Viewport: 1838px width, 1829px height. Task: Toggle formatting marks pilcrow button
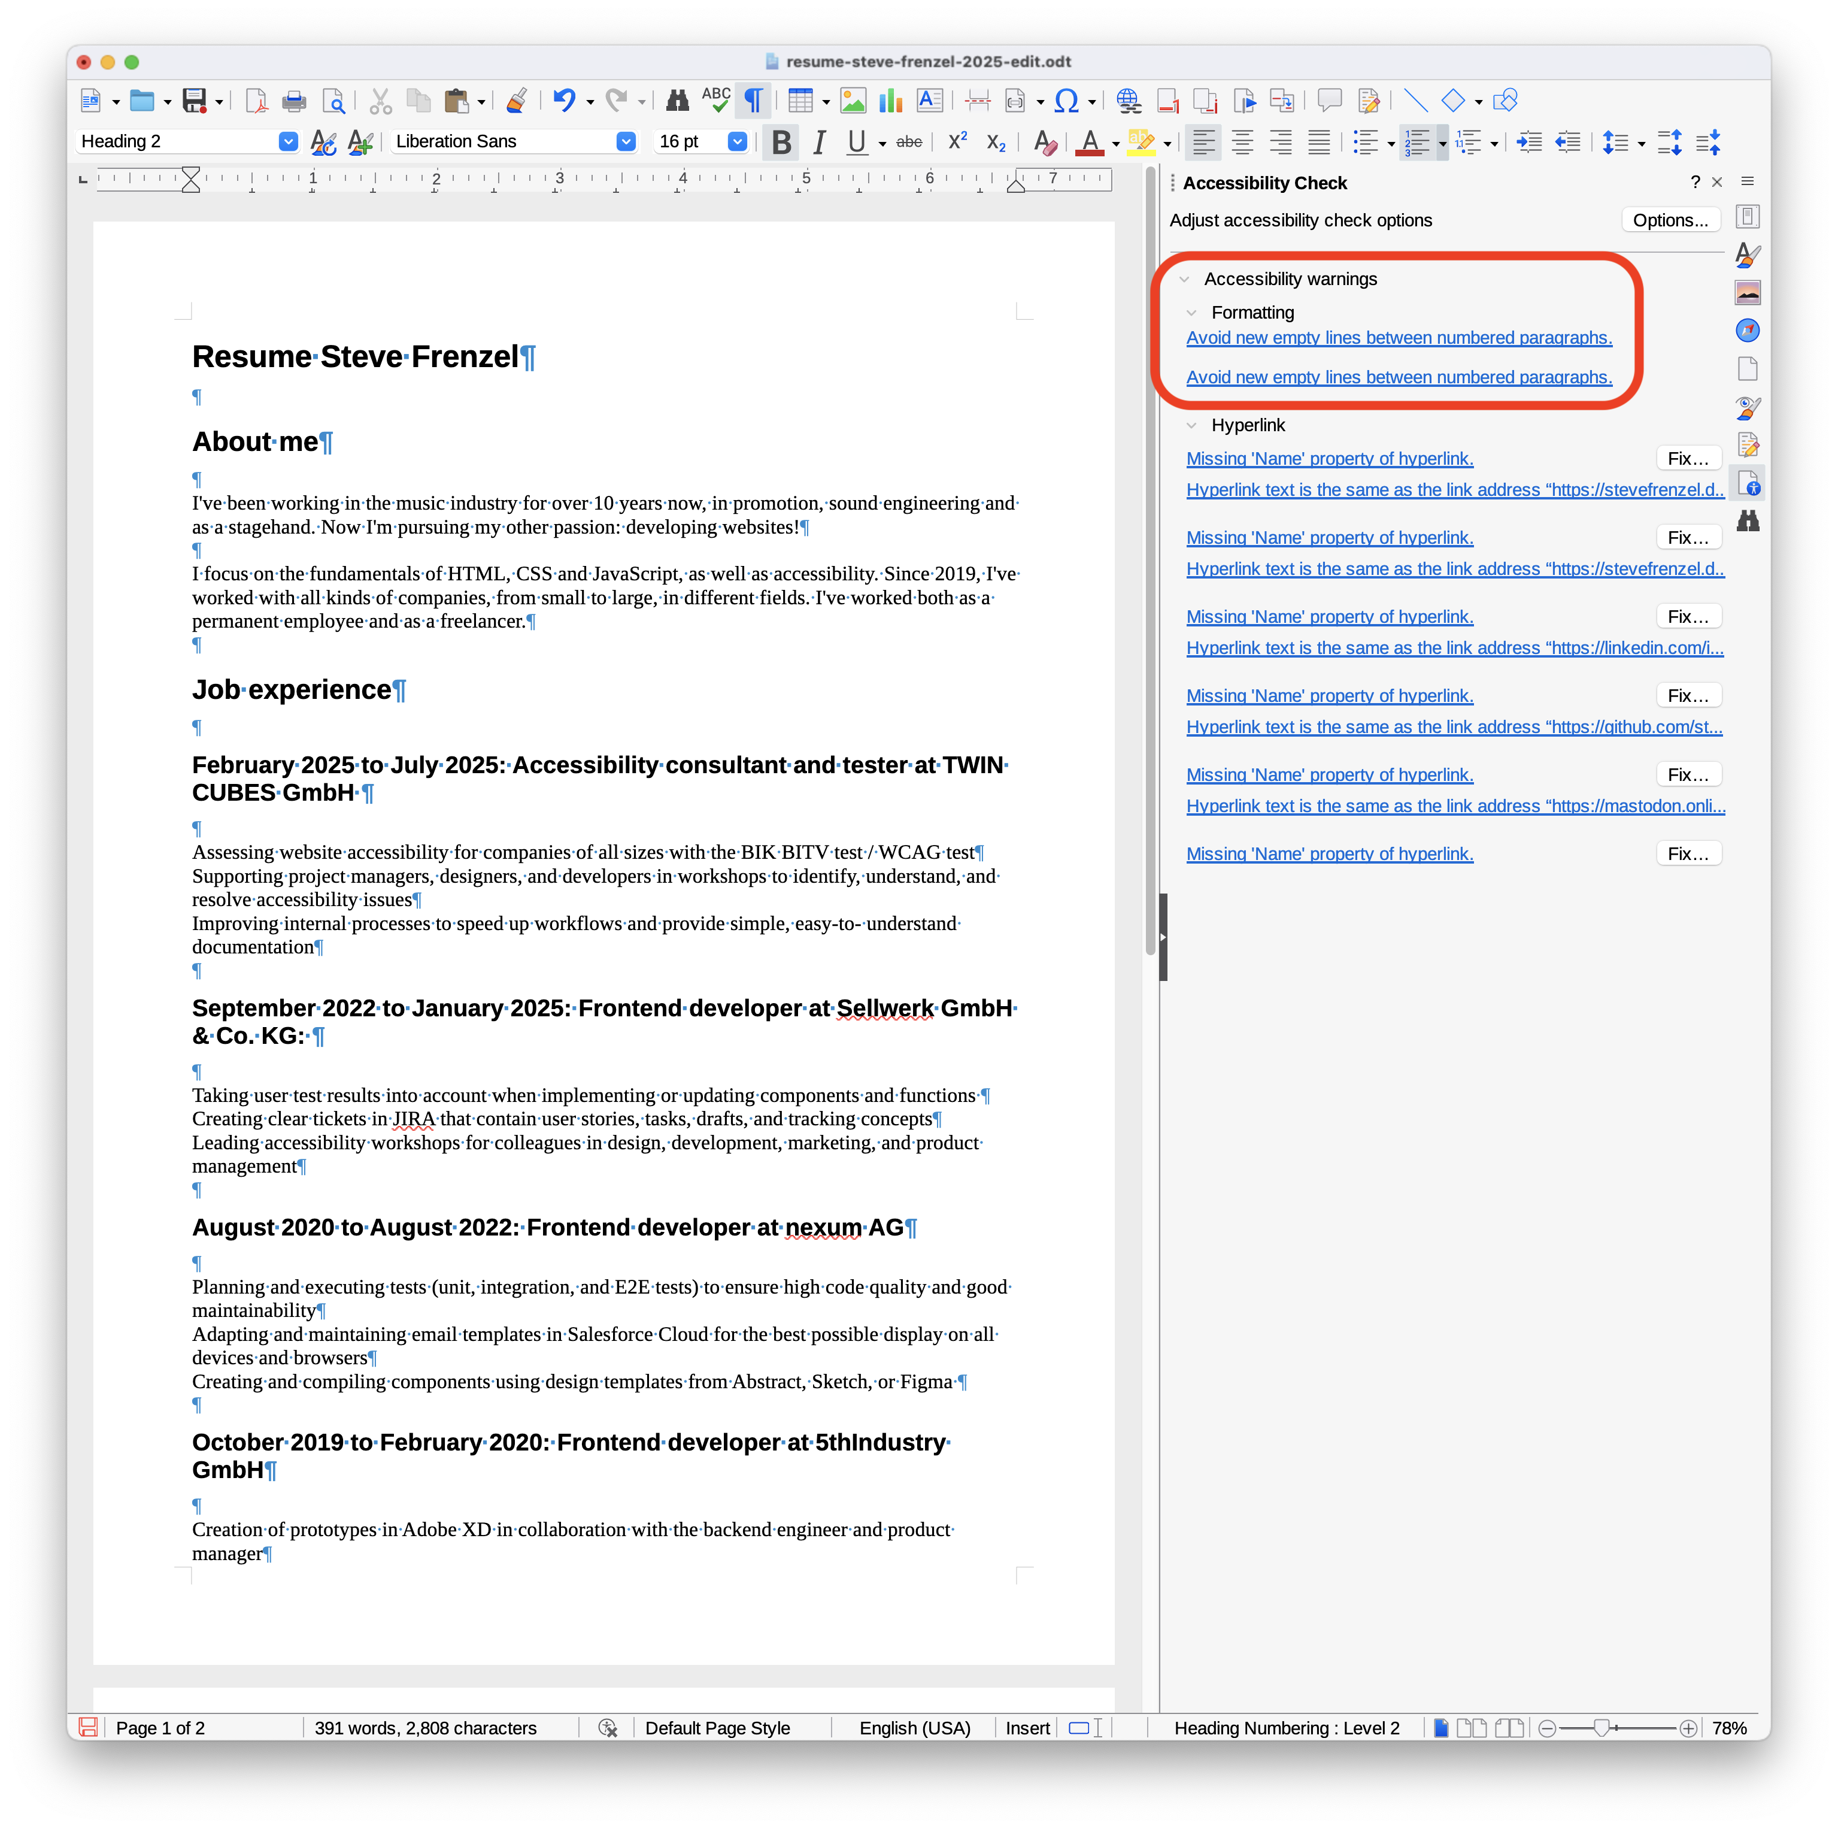[753, 101]
